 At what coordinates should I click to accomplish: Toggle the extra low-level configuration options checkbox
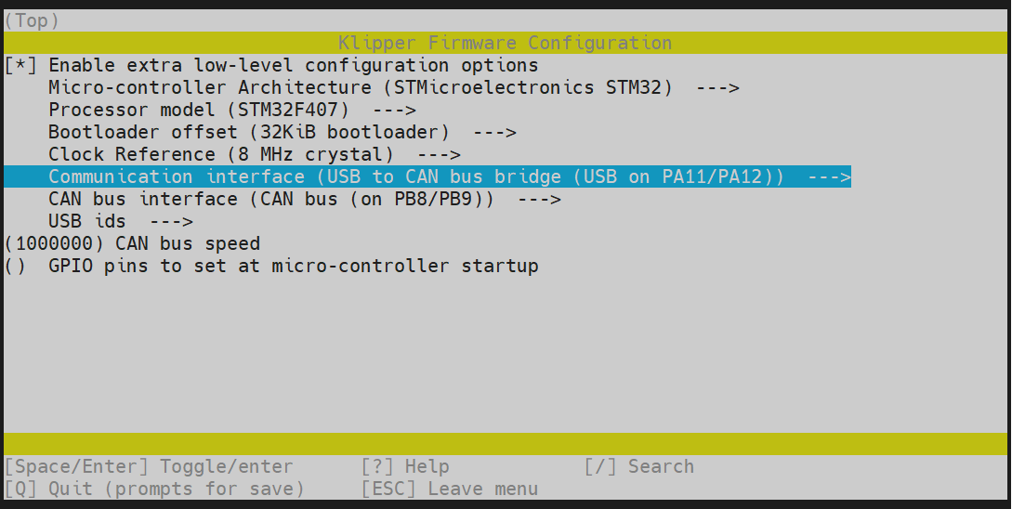pos(20,66)
